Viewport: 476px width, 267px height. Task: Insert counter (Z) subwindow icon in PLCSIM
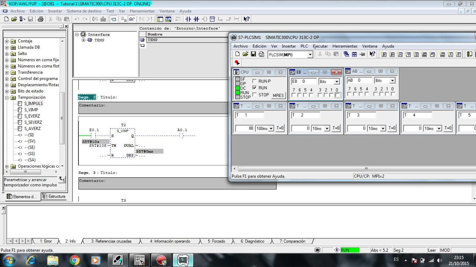tap(416, 54)
